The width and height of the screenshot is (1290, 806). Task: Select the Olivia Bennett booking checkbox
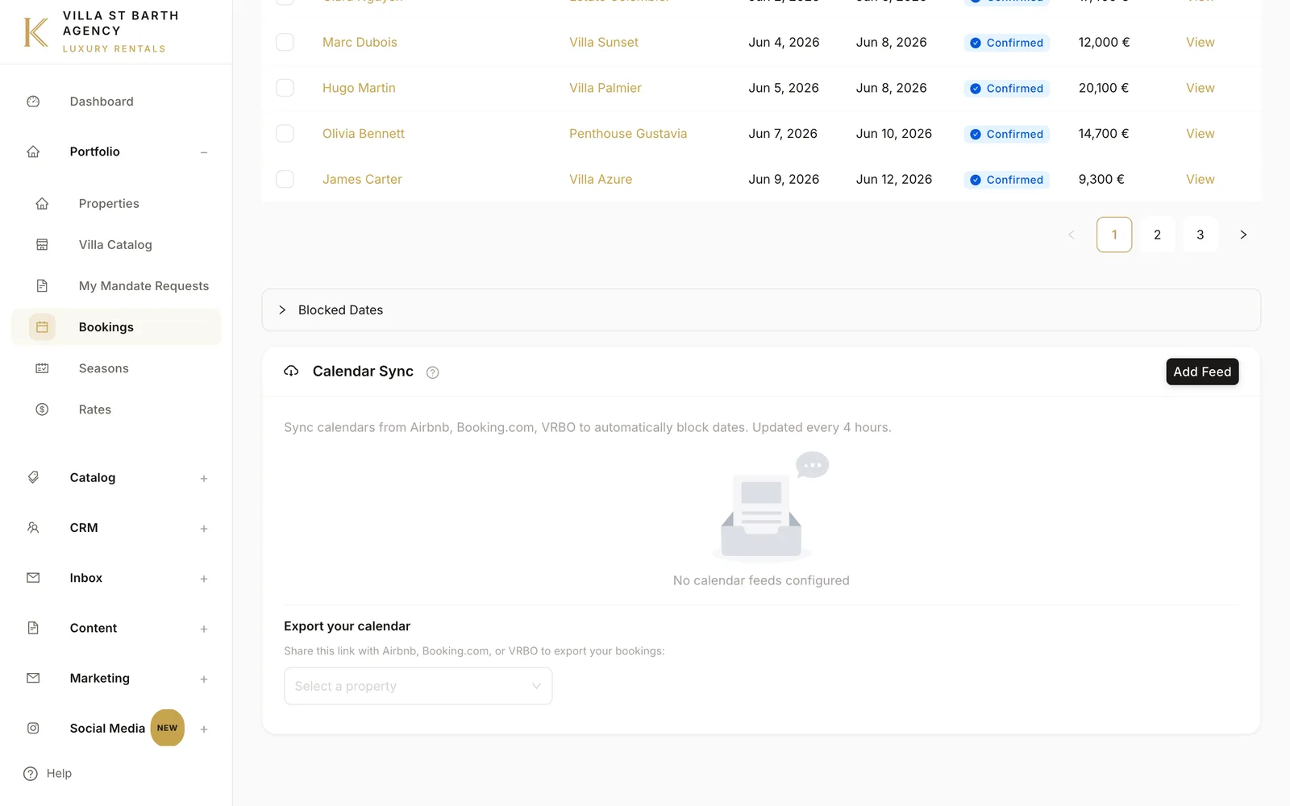click(285, 134)
